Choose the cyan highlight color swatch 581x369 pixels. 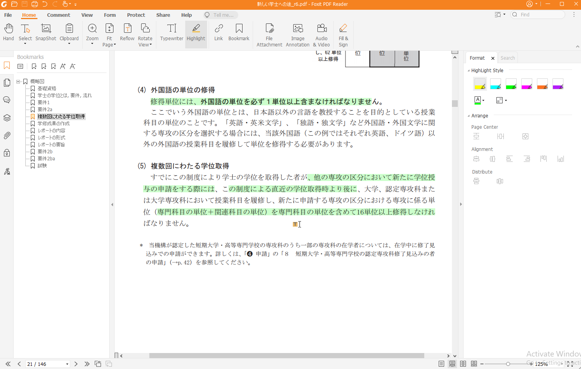click(495, 83)
